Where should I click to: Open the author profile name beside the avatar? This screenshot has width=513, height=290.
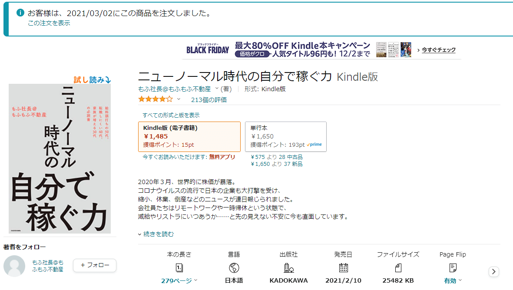48,266
